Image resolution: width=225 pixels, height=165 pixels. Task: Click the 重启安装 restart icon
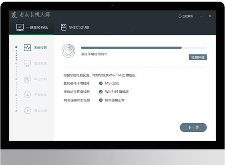pos(27,111)
